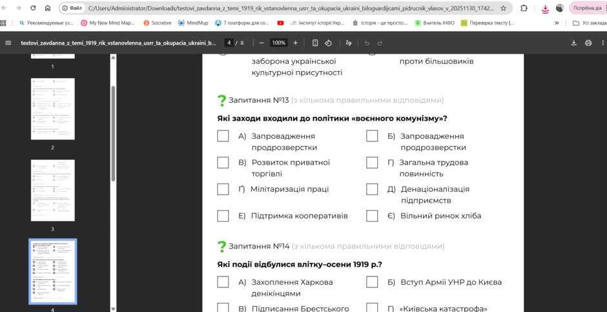The height and width of the screenshot is (312, 607).
Task: Open the PDF viewer more options menu
Action: (602, 43)
